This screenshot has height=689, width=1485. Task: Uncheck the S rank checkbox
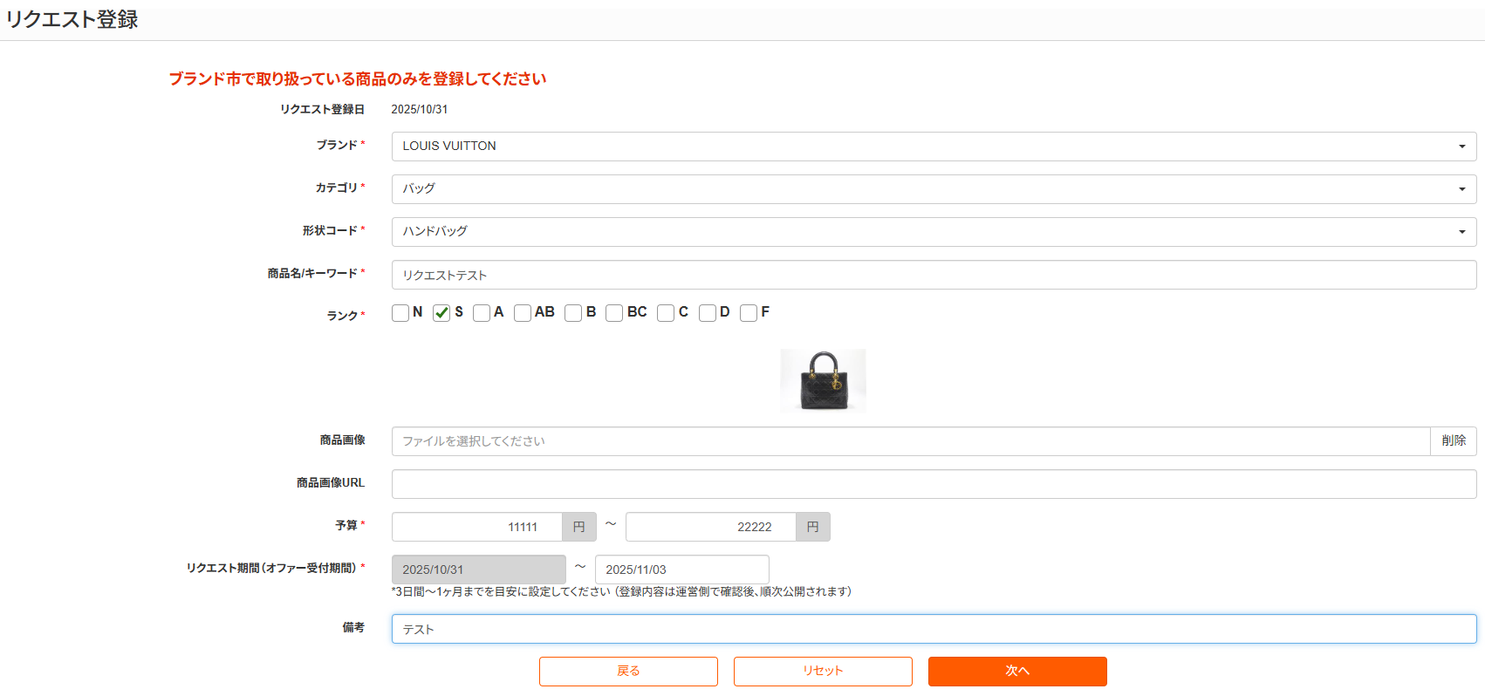pyautogui.click(x=441, y=313)
